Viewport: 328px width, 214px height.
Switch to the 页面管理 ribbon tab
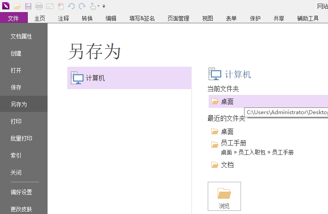[x=179, y=18]
